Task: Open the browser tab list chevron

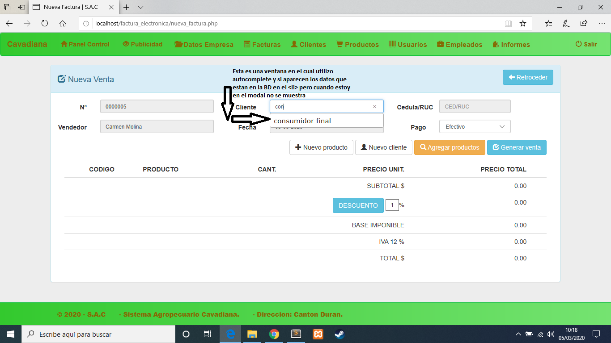Action: click(x=140, y=7)
